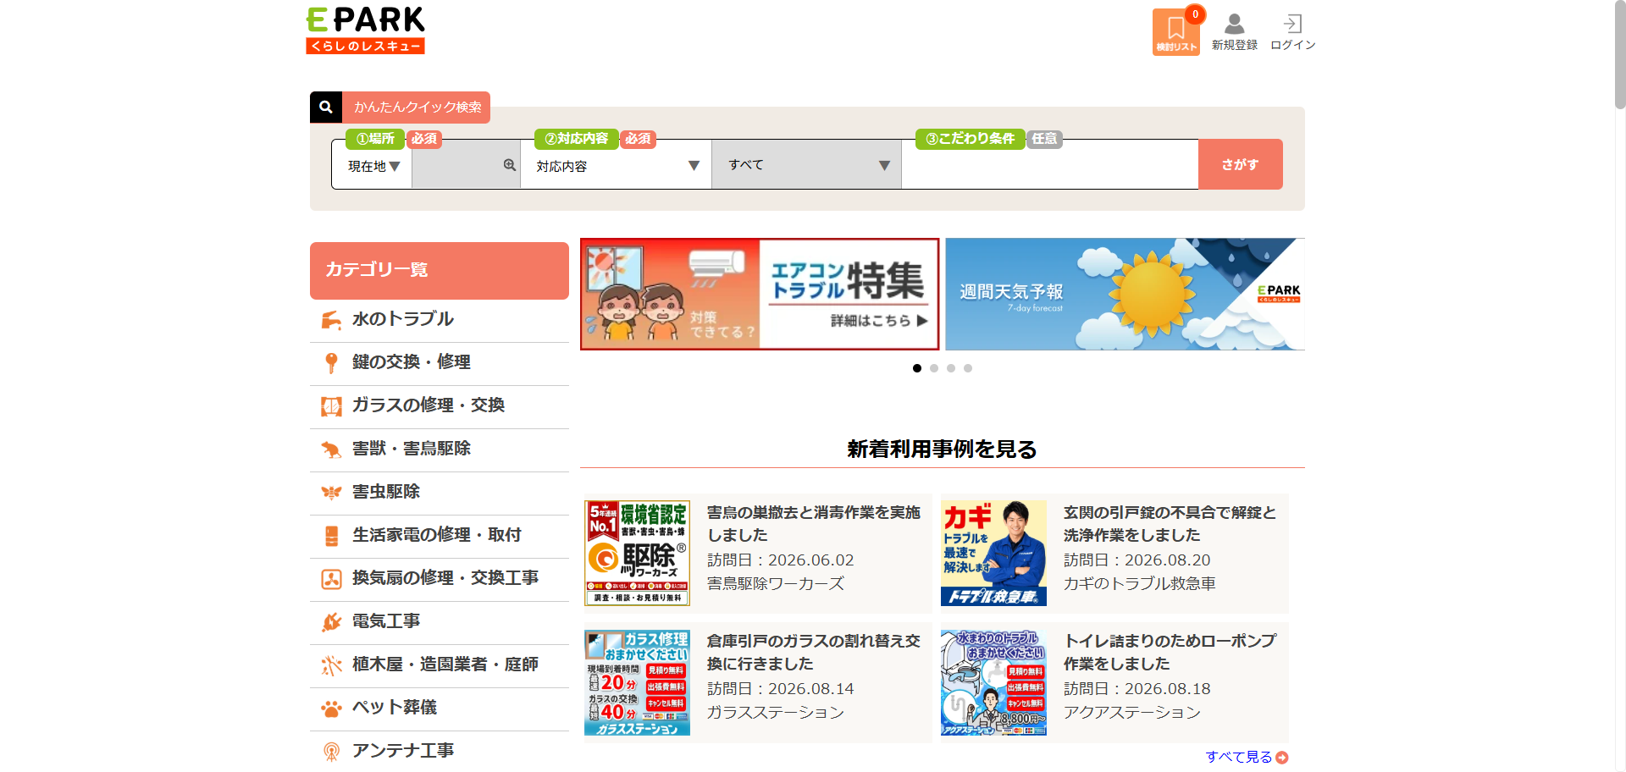Open the 玄関の引戸錠 case article
The image size is (1626, 772).
(x=1114, y=553)
